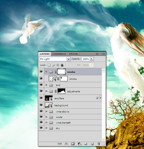This screenshot has width=144, height=149.
Task: Click the vines above folder icon
Action: 51,111
